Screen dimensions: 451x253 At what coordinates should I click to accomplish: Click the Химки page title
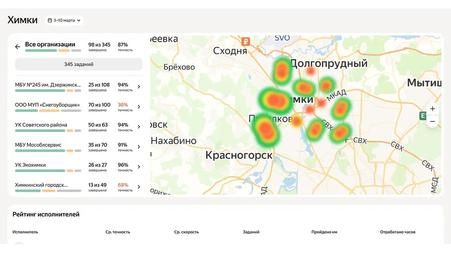pyautogui.click(x=22, y=20)
